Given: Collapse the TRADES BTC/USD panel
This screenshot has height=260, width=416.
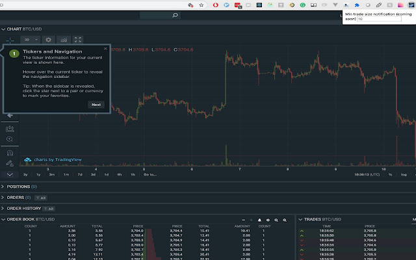Looking at the screenshot, I should (x=300, y=220).
